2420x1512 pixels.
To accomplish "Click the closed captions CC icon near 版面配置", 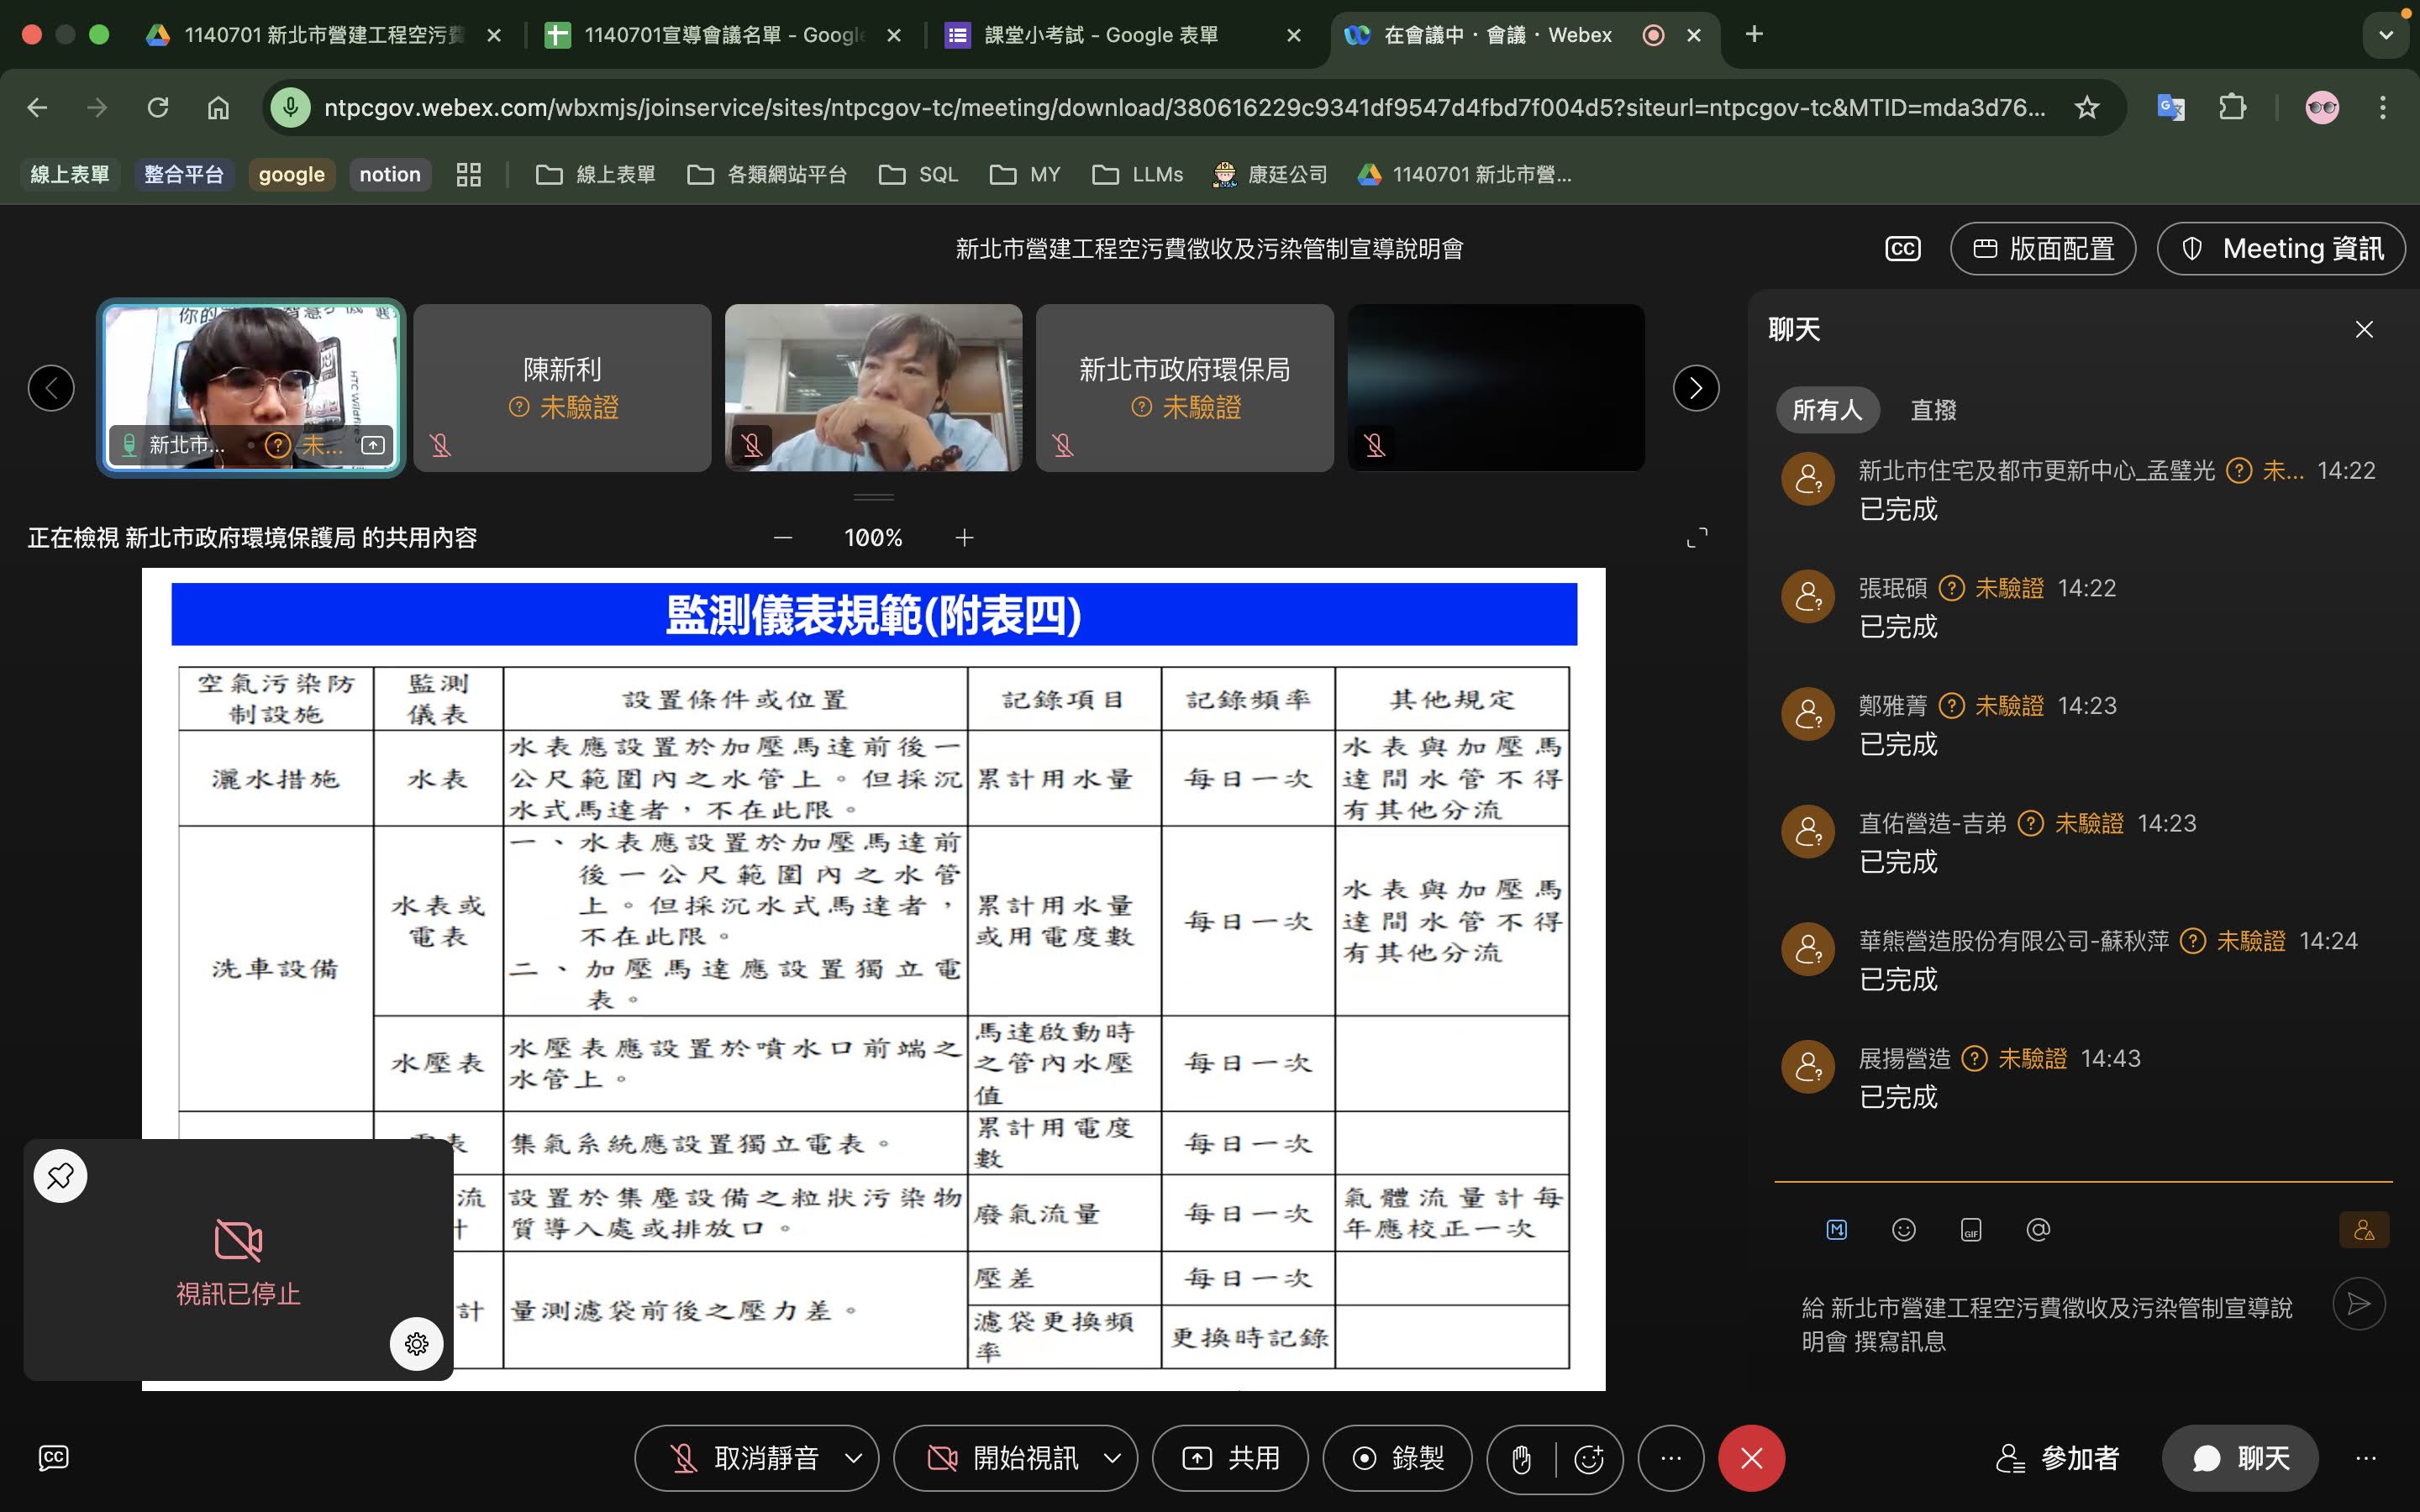I will point(1902,249).
